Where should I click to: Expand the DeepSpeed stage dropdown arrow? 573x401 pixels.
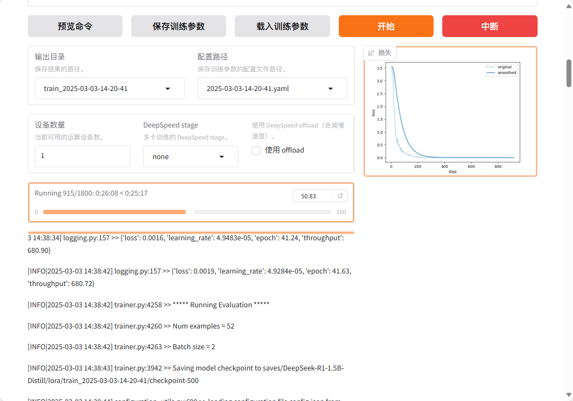(x=222, y=157)
